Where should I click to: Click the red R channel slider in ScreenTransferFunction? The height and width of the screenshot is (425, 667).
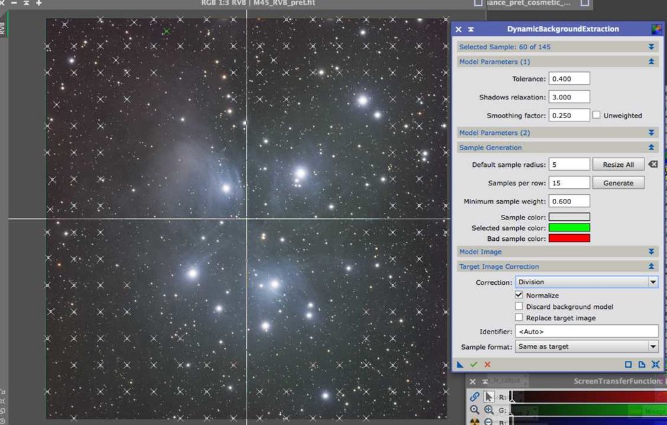click(x=588, y=397)
